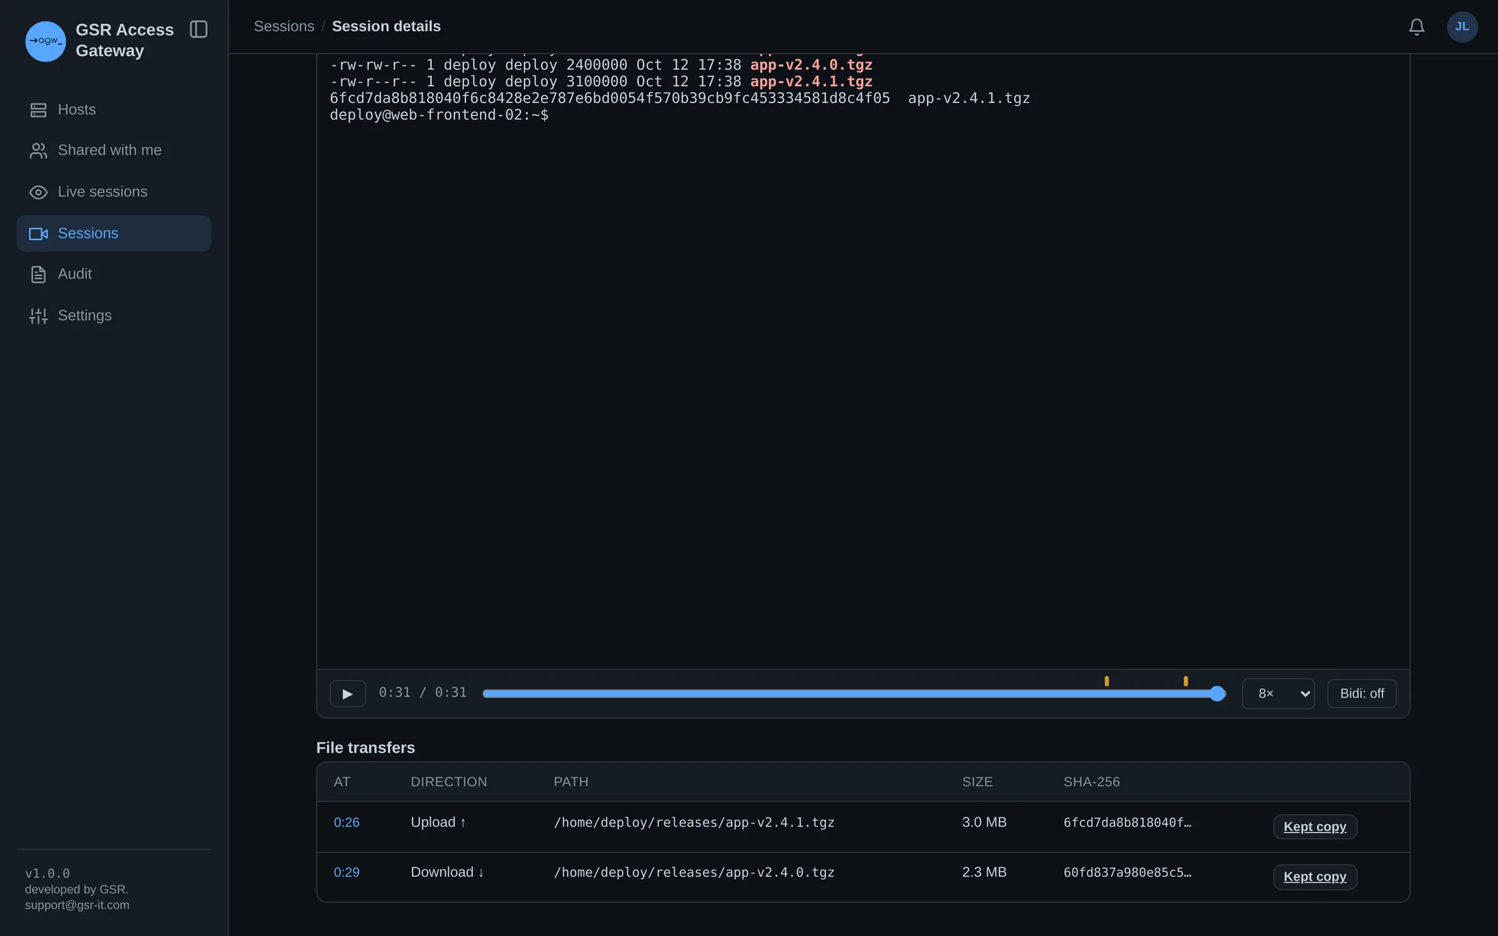Click the File transfers heading
Screen dimensions: 1498x936
366,748
